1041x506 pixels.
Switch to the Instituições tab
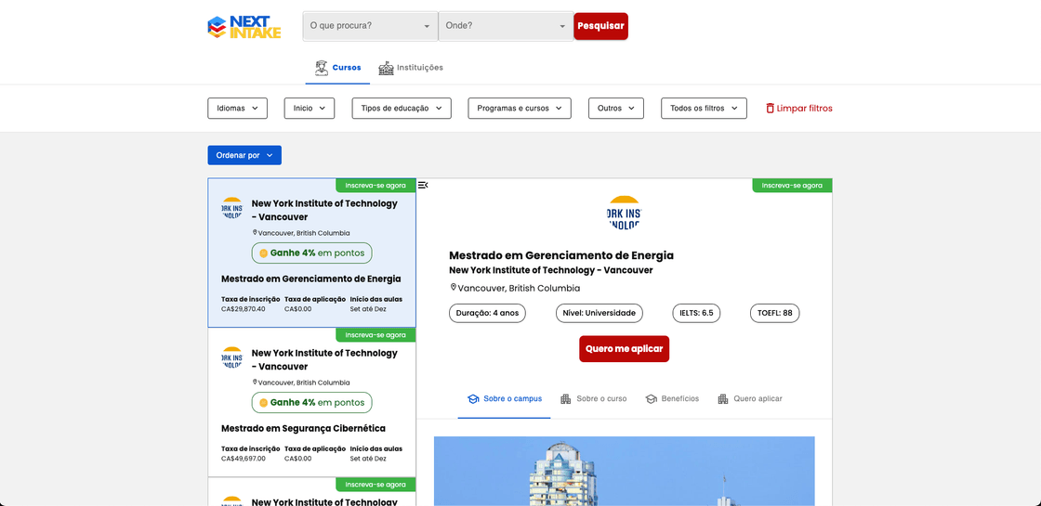[411, 68]
